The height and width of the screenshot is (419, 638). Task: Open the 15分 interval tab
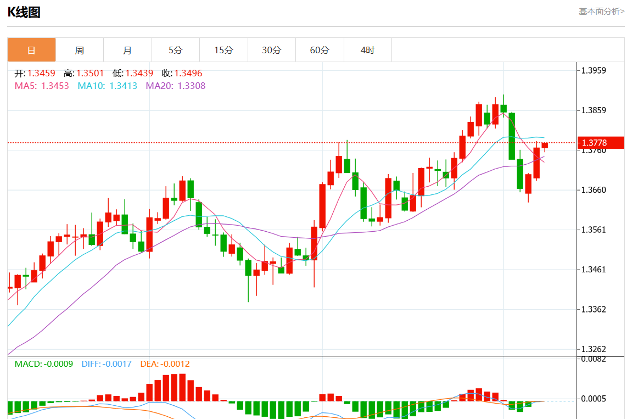point(223,50)
